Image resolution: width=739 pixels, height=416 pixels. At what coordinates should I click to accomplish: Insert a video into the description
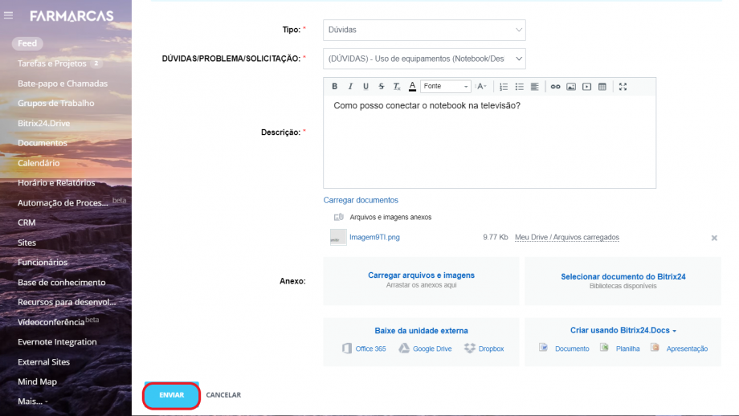pyautogui.click(x=587, y=87)
